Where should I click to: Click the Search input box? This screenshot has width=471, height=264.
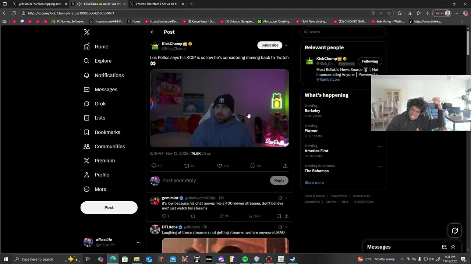coord(343,32)
